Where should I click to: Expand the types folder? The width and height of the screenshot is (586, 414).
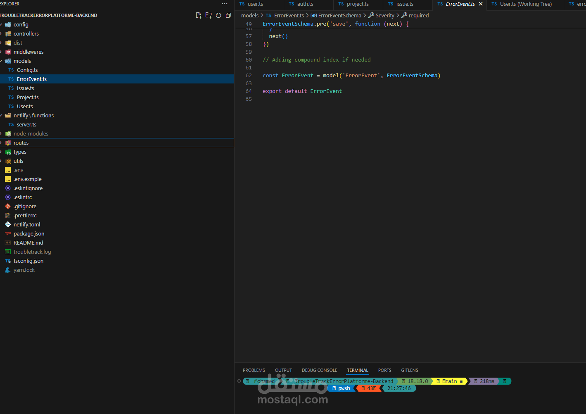tap(117, 152)
